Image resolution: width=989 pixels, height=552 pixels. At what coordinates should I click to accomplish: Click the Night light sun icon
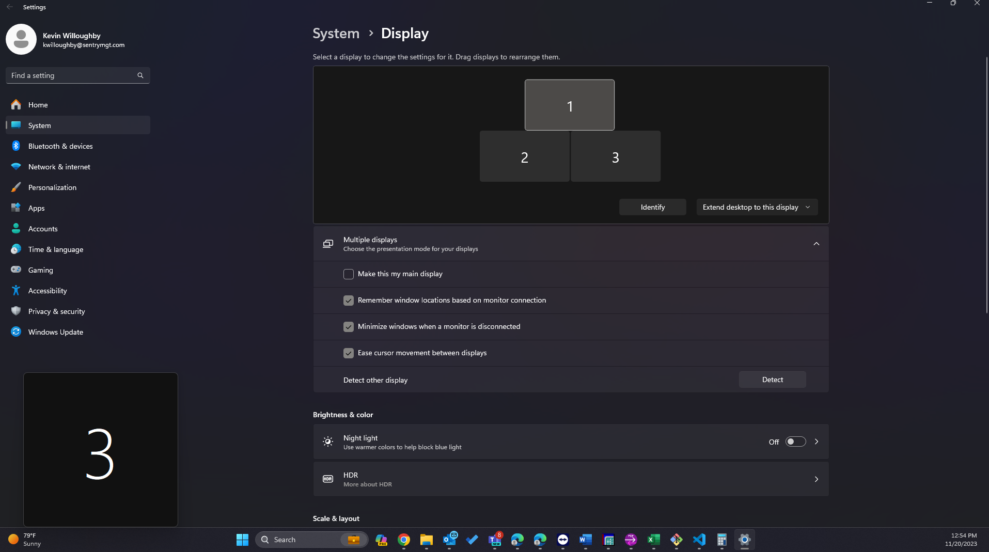point(328,441)
